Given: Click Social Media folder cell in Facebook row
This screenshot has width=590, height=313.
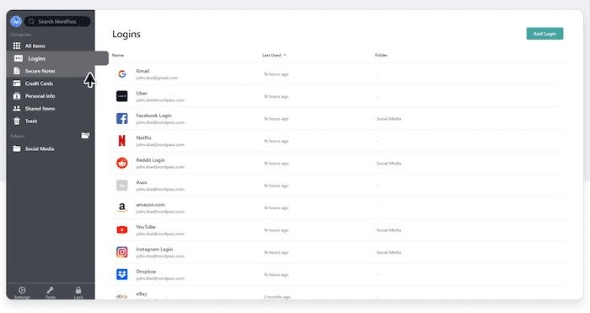Looking at the screenshot, I should pyautogui.click(x=389, y=119).
